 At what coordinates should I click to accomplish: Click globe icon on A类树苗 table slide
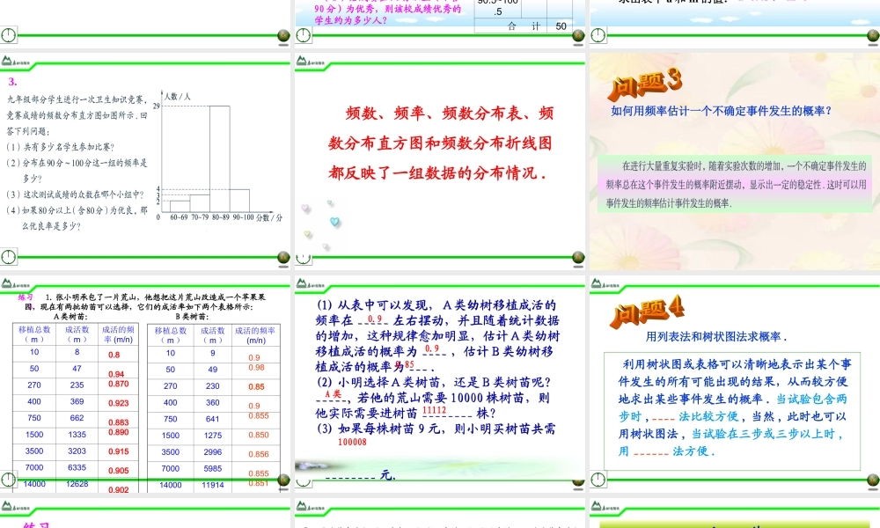[x=283, y=480]
